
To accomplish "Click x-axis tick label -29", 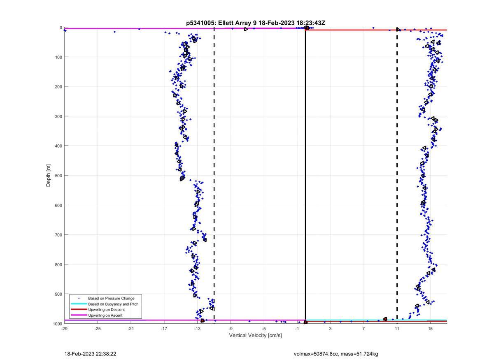I will pyautogui.click(x=64, y=329).
